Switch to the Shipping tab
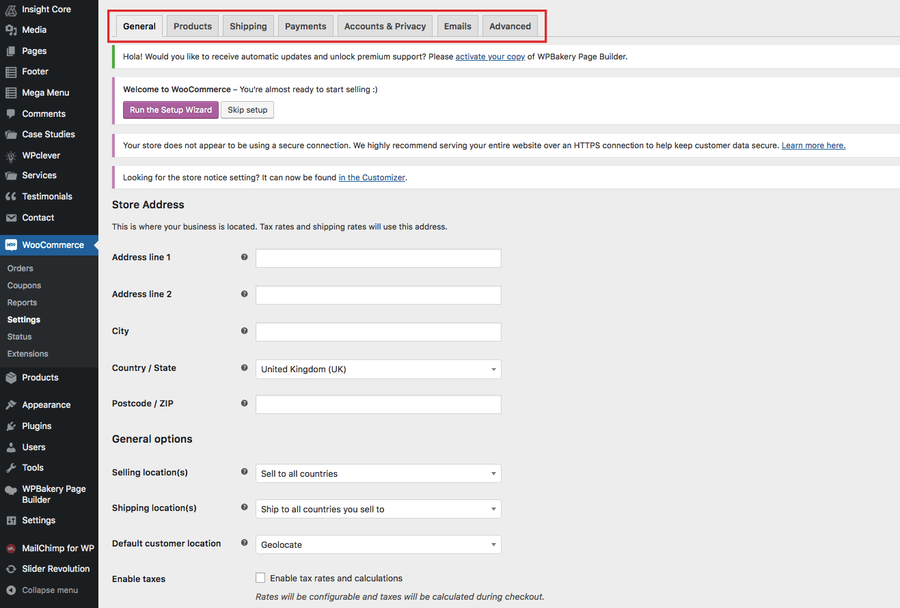The image size is (900, 608). point(248,26)
